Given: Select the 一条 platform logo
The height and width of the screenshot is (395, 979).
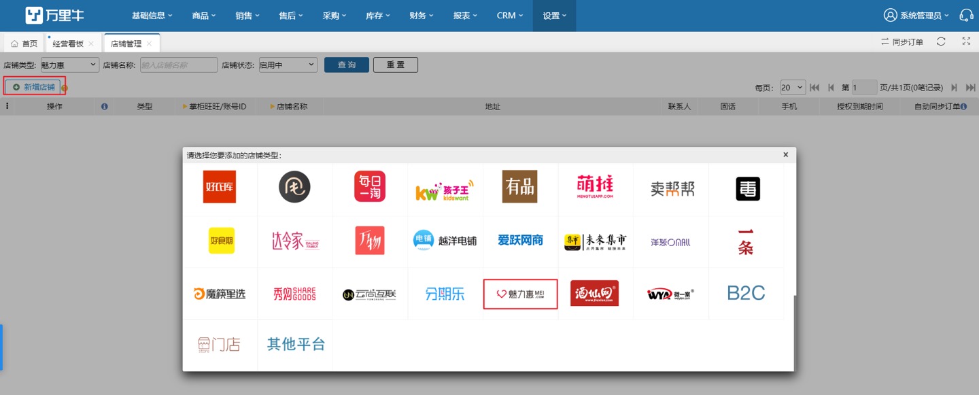Looking at the screenshot, I should [x=746, y=241].
